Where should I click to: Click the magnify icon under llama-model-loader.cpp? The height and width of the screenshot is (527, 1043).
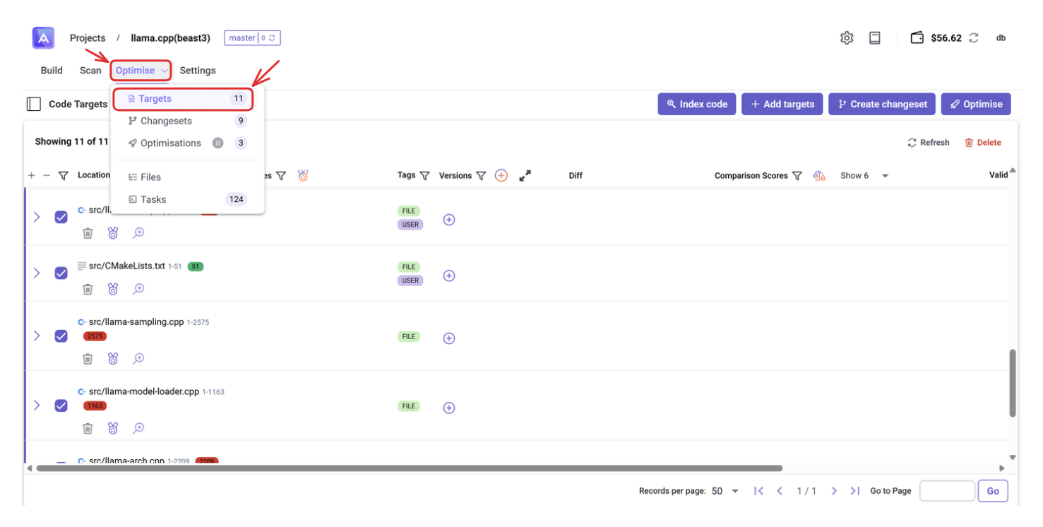click(138, 428)
